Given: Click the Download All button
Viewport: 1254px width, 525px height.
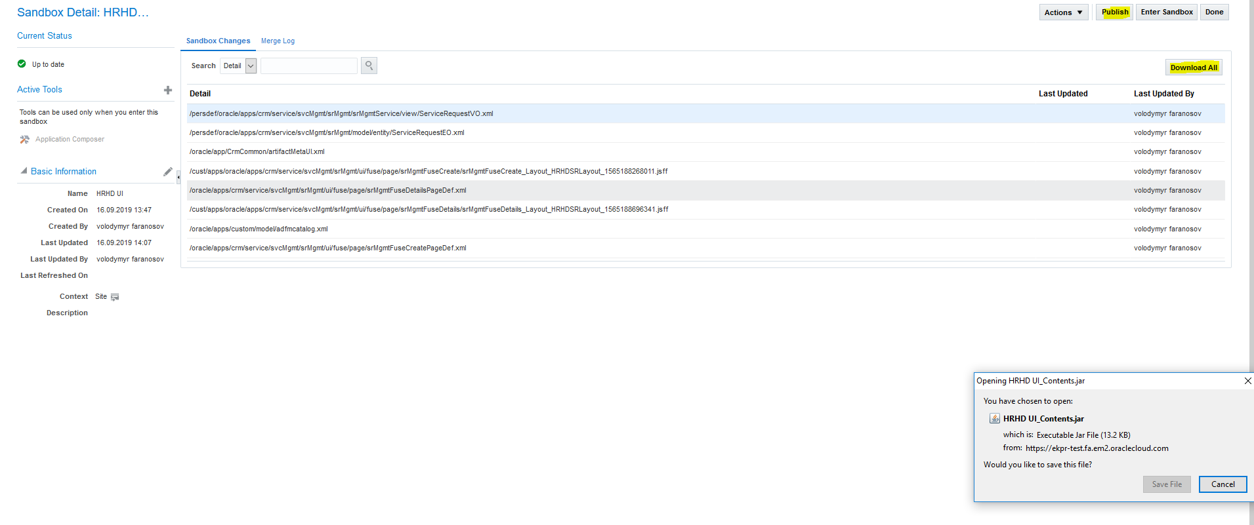Looking at the screenshot, I should (1193, 68).
